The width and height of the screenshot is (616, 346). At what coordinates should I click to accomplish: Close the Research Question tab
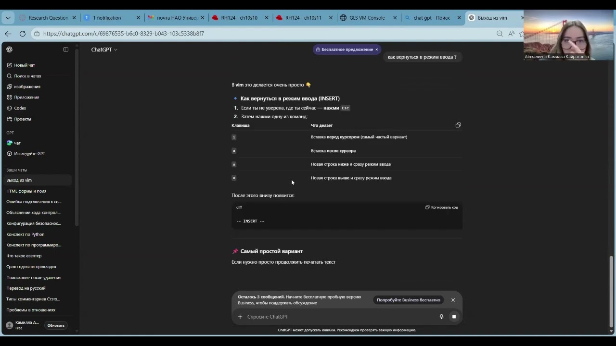(74, 18)
